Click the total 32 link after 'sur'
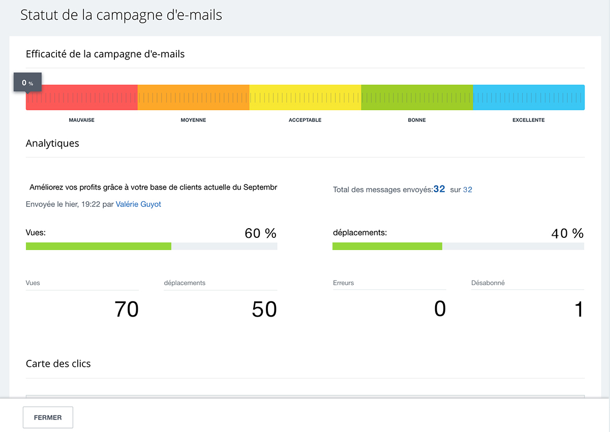This screenshot has width=610, height=432. click(x=468, y=190)
